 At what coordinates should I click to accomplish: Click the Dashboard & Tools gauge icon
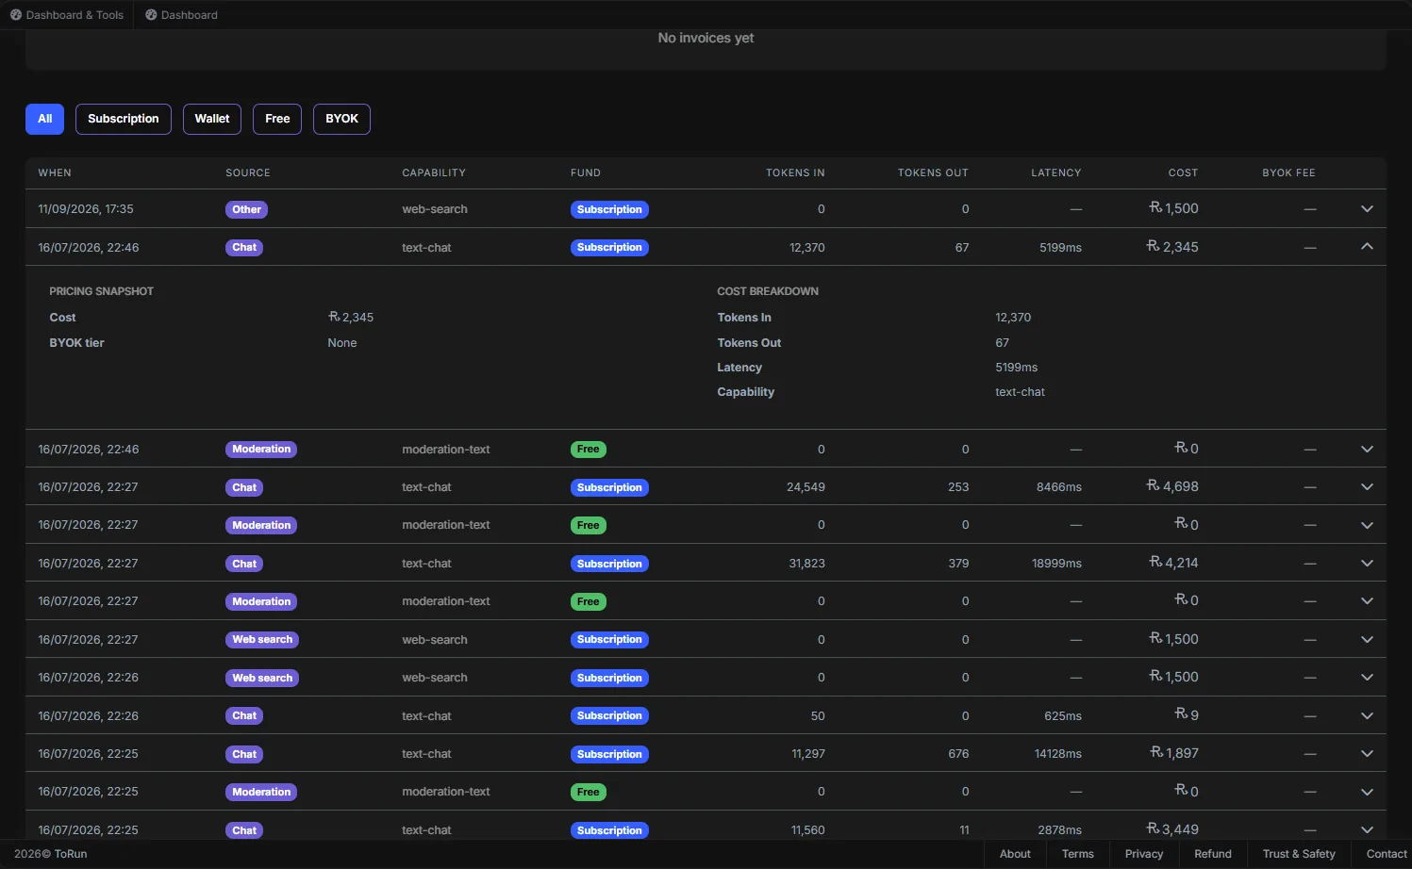coord(16,15)
